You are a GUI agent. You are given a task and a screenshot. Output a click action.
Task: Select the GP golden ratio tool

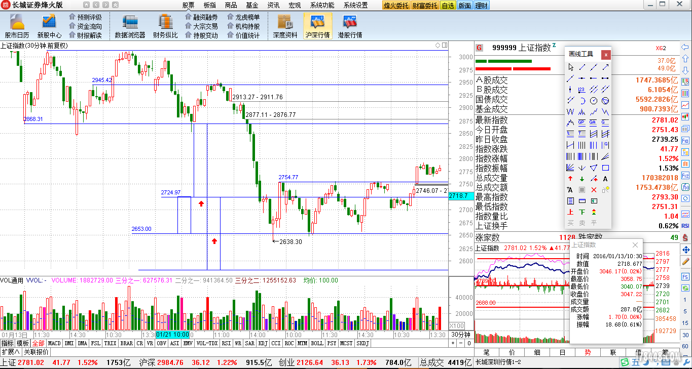pyautogui.click(x=581, y=122)
